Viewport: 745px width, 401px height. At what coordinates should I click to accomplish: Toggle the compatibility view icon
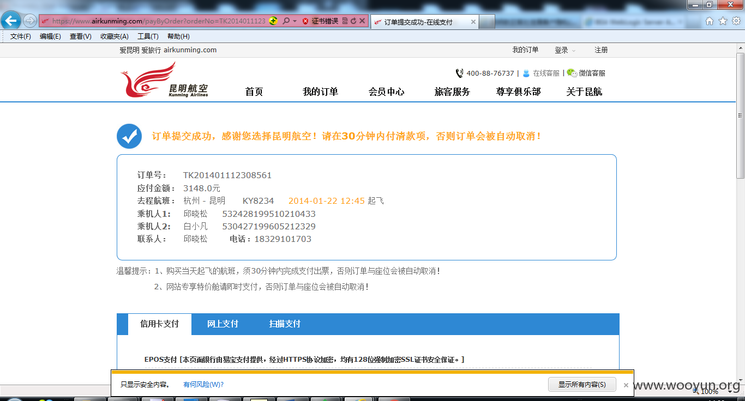pos(345,21)
